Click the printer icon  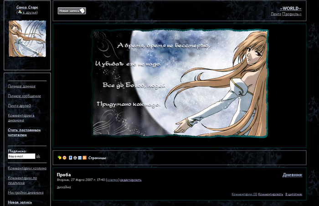(x=75, y=158)
